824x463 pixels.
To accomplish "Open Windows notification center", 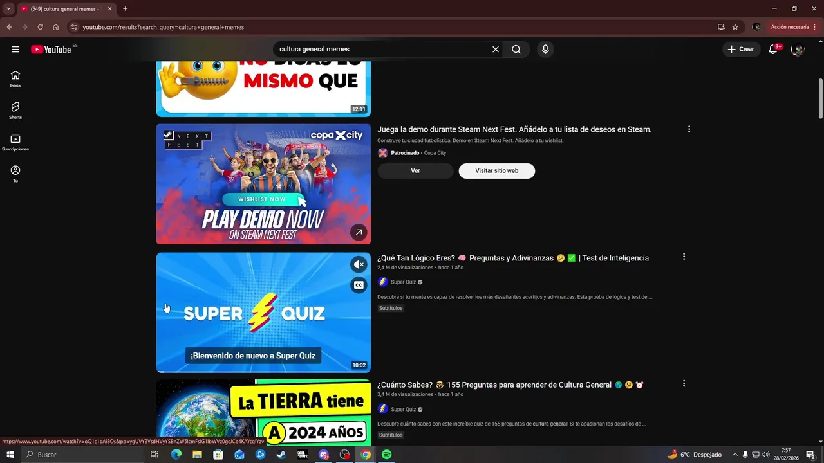I will (x=810, y=455).
